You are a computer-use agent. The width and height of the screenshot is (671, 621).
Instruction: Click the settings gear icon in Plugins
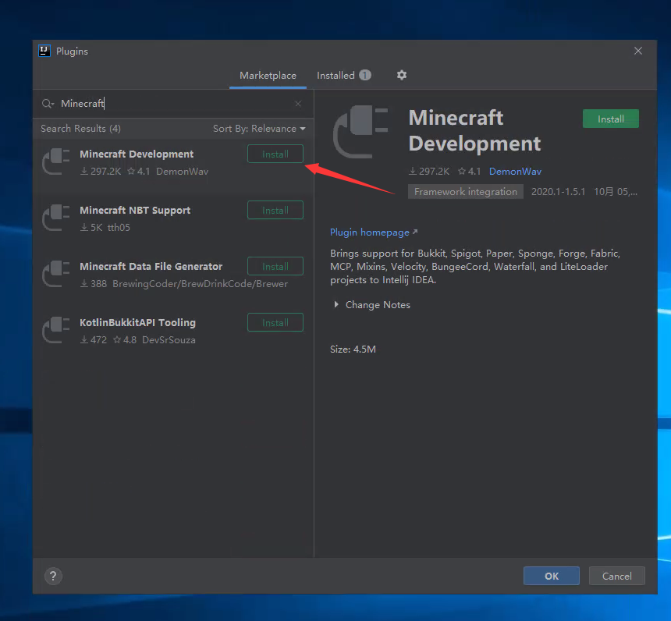click(x=402, y=75)
